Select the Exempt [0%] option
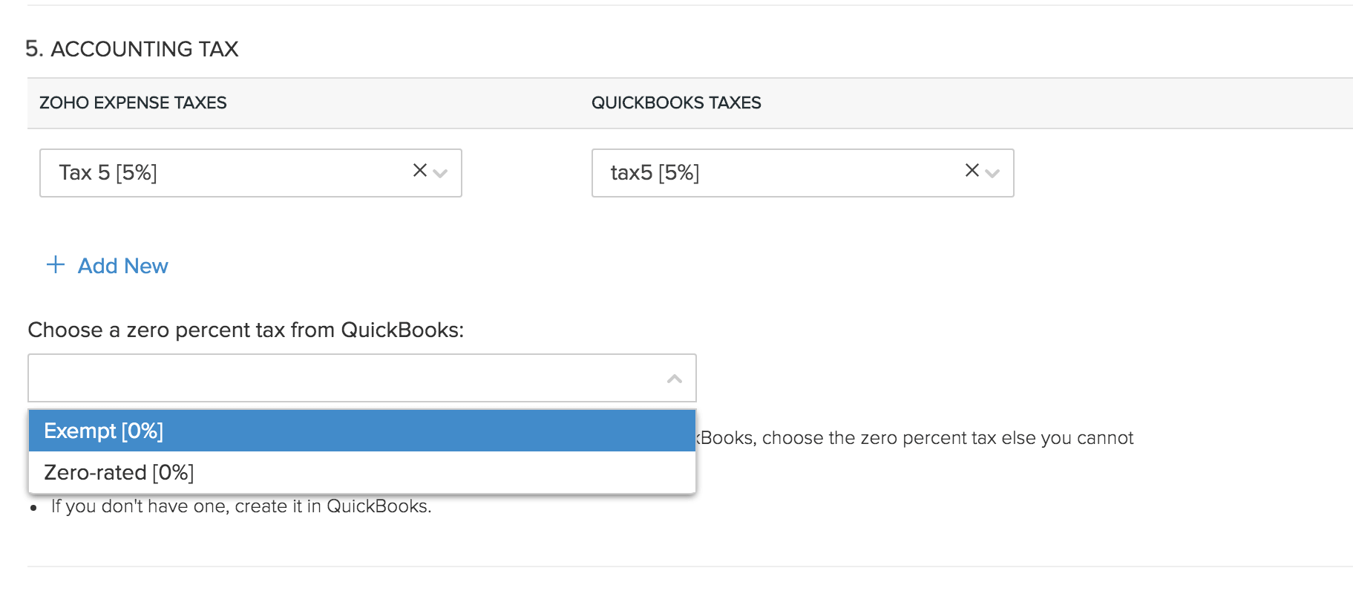1353x591 pixels. tap(104, 431)
